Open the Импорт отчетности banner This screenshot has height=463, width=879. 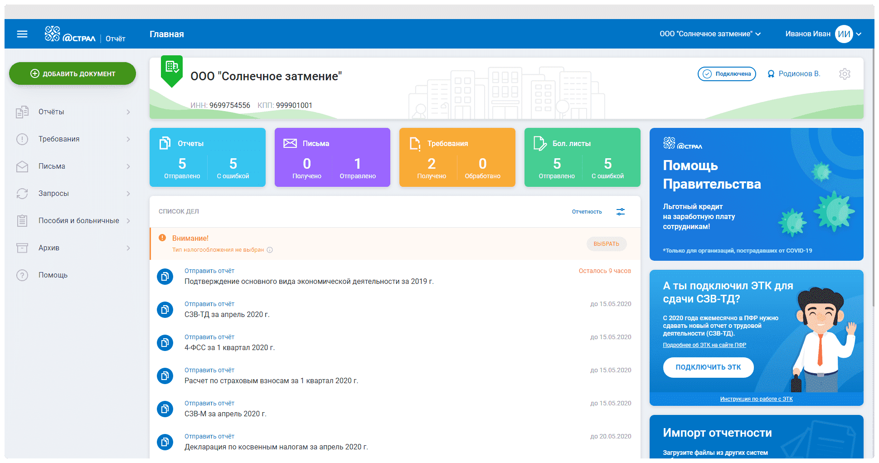tap(756, 436)
